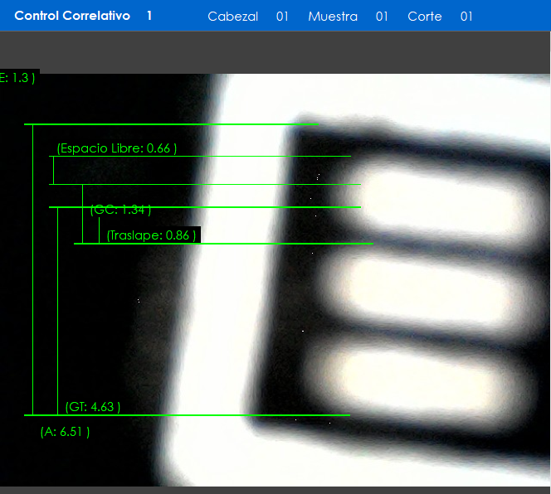Click the Espacio Libre 0.66 measurement label
Image resolution: width=551 pixels, height=494 pixels.
[x=117, y=148]
